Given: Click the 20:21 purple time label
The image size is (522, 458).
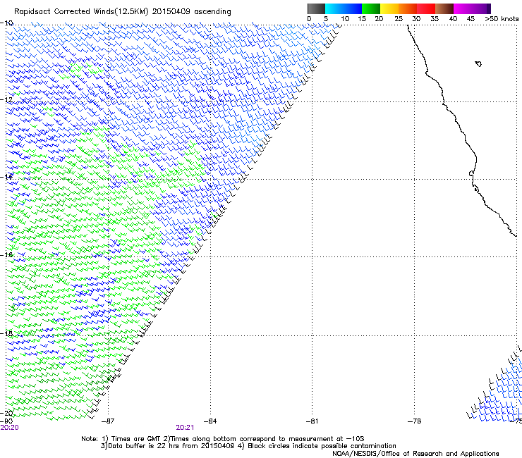Looking at the screenshot, I should pos(185,428).
